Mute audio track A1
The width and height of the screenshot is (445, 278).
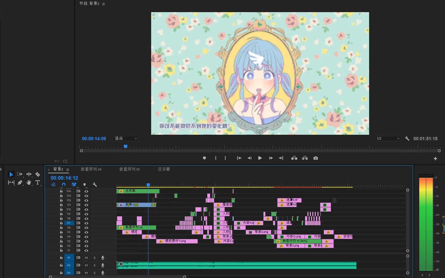click(86, 258)
